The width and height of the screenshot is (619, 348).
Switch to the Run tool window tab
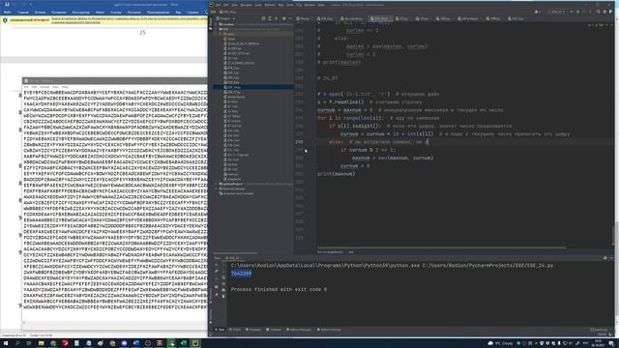[x=220, y=330]
